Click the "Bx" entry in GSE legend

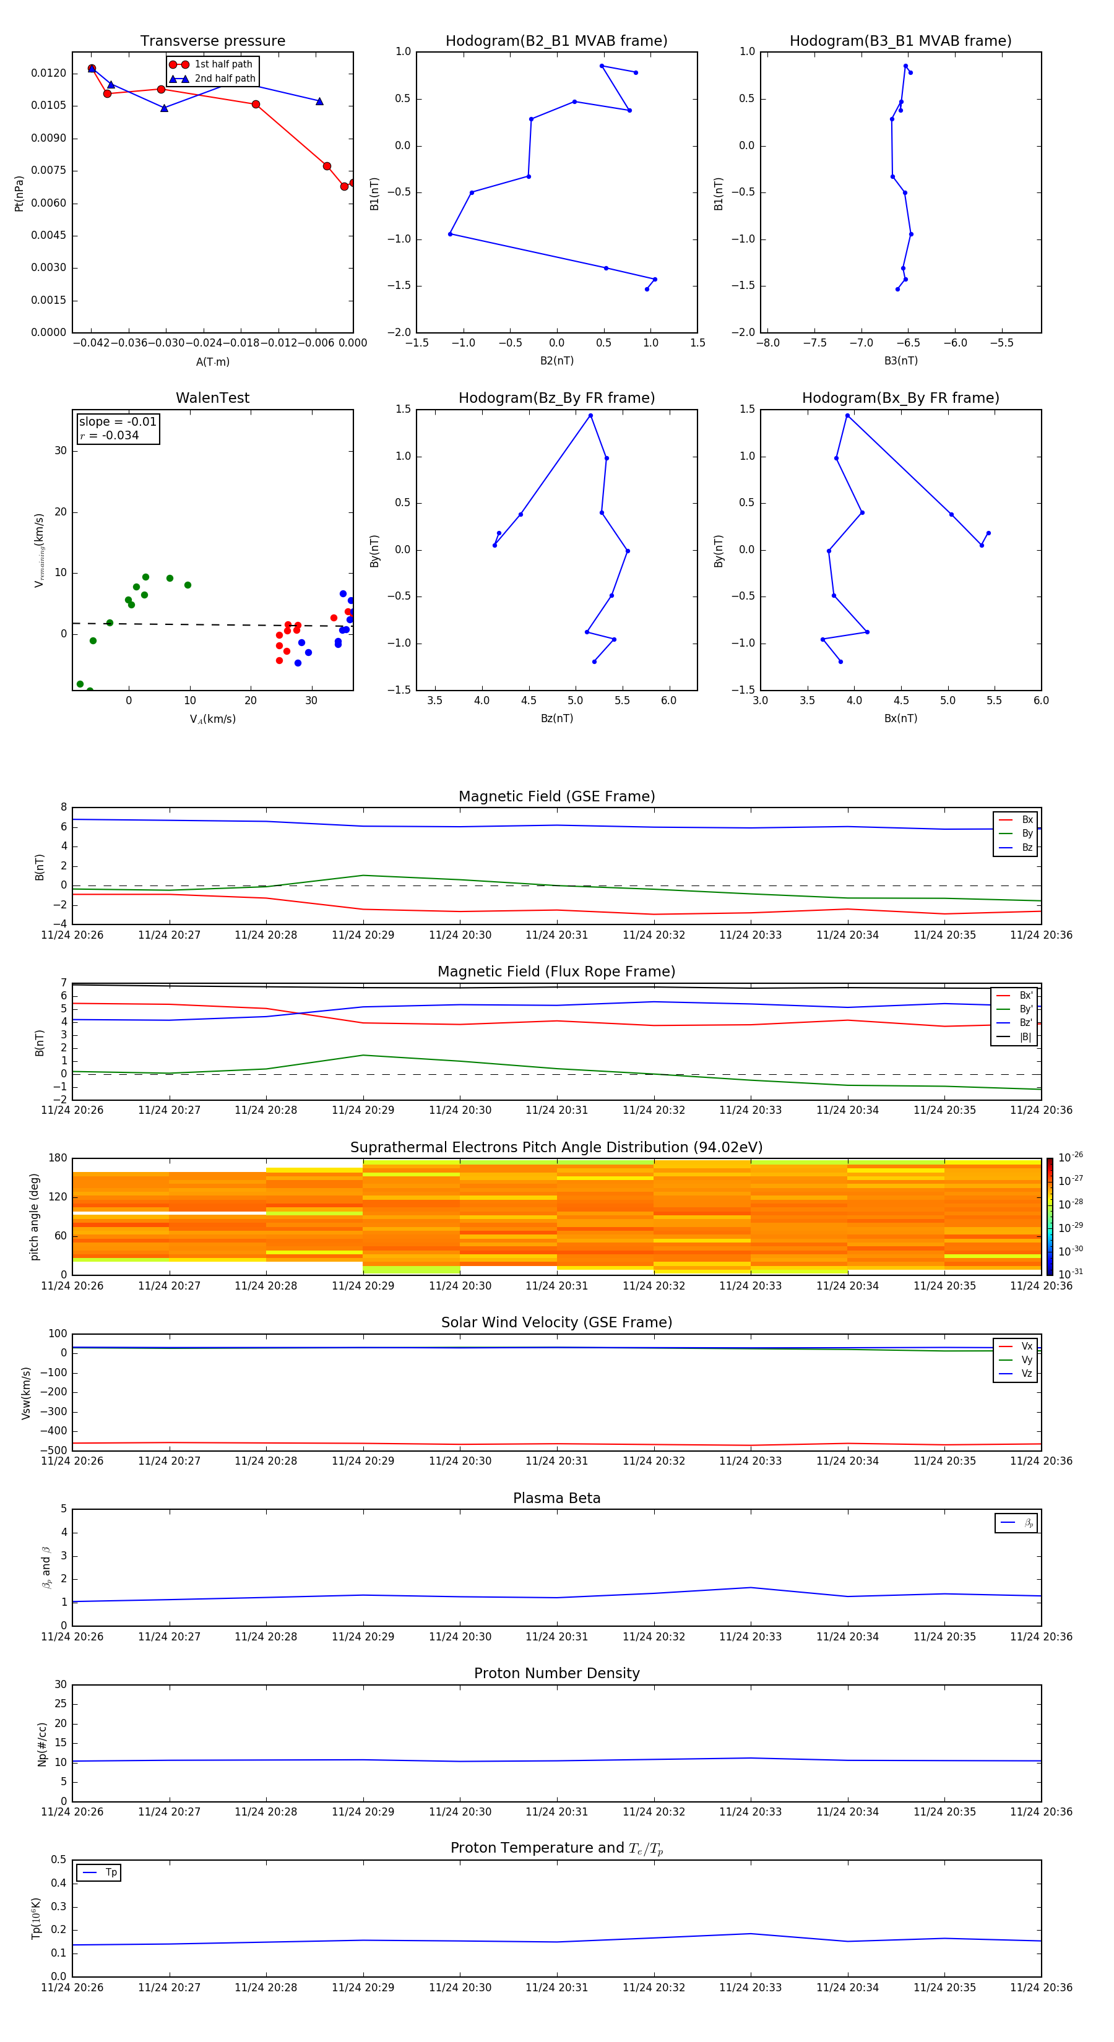pos(1016,820)
